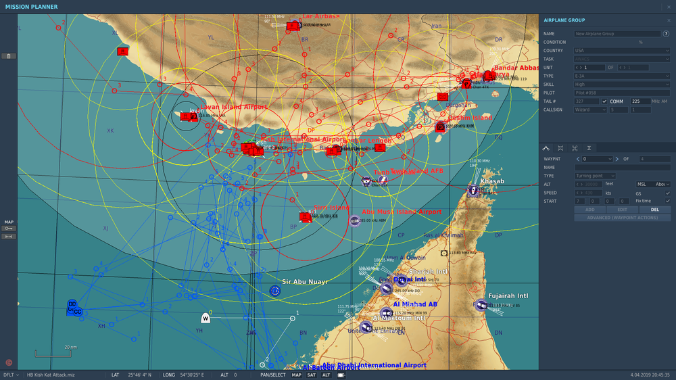Click PAN/SELECT mode label in status bar
This screenshot has width=676, height=380.
273,375
